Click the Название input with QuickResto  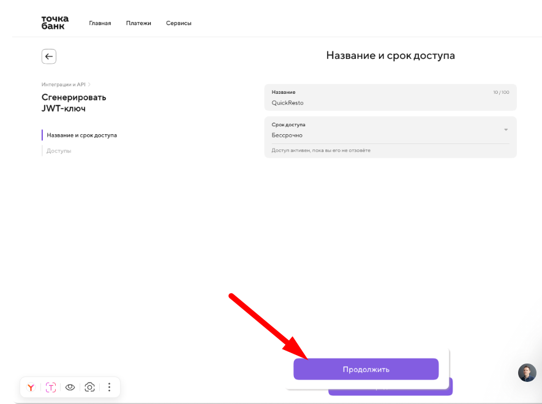tap(390, 97)
